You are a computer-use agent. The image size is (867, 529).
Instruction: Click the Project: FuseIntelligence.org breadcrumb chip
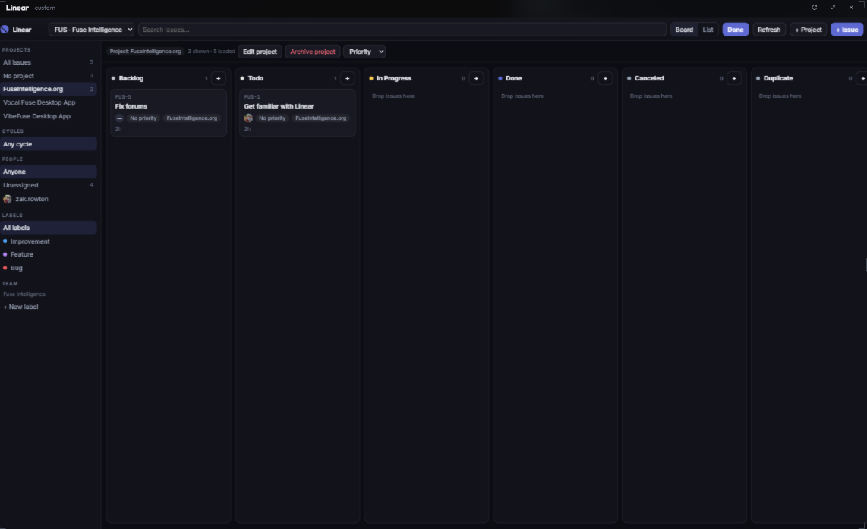[x=146, y=52]
